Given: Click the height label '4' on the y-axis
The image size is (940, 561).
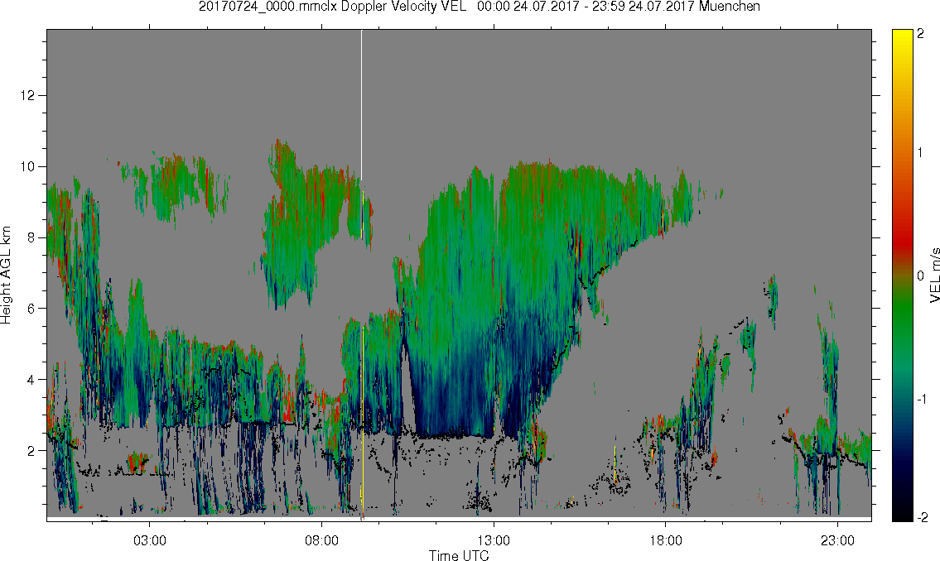Looking at the screenshot, I should pyautogui.click(x=31, y=380).
